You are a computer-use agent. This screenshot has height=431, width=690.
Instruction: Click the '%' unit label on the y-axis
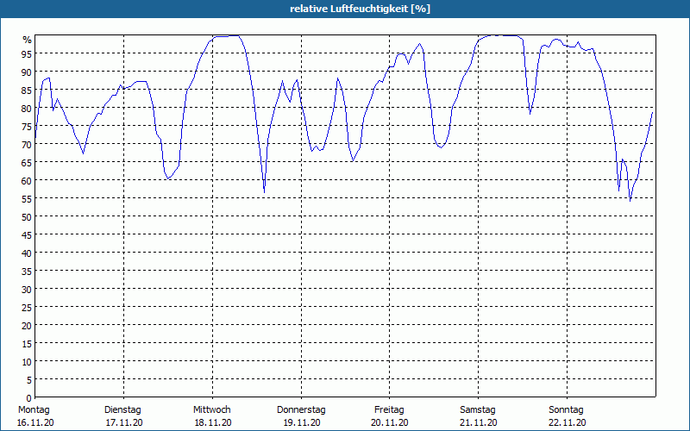(x=28, y=40)
